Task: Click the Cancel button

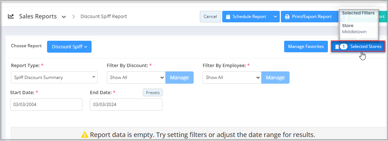Action: 210,17
